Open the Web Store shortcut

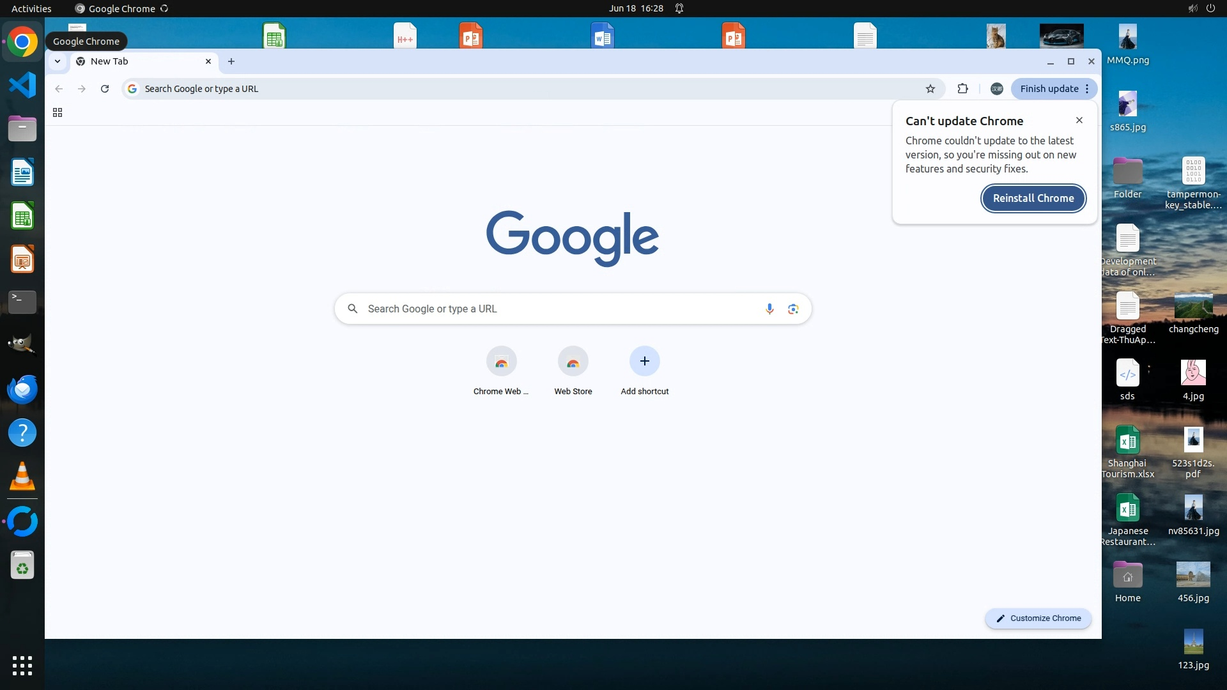(x=573, y=362)
